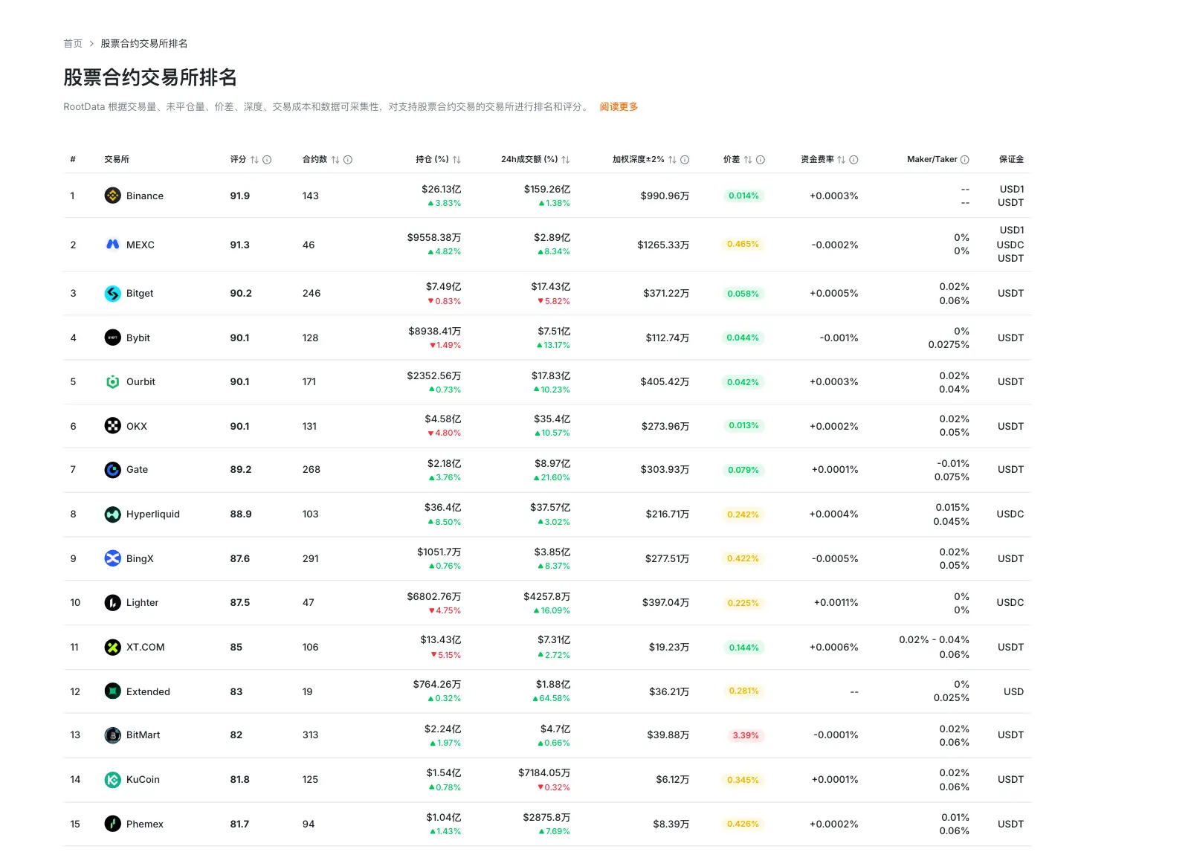The image size is (1194, 852).
Task: Open the XT.COM exchange name
Action: point(146,648)
